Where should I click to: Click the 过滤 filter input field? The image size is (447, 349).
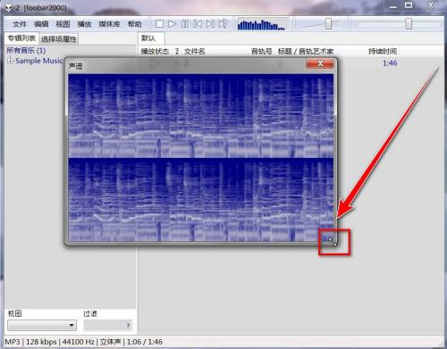[108, 325]
